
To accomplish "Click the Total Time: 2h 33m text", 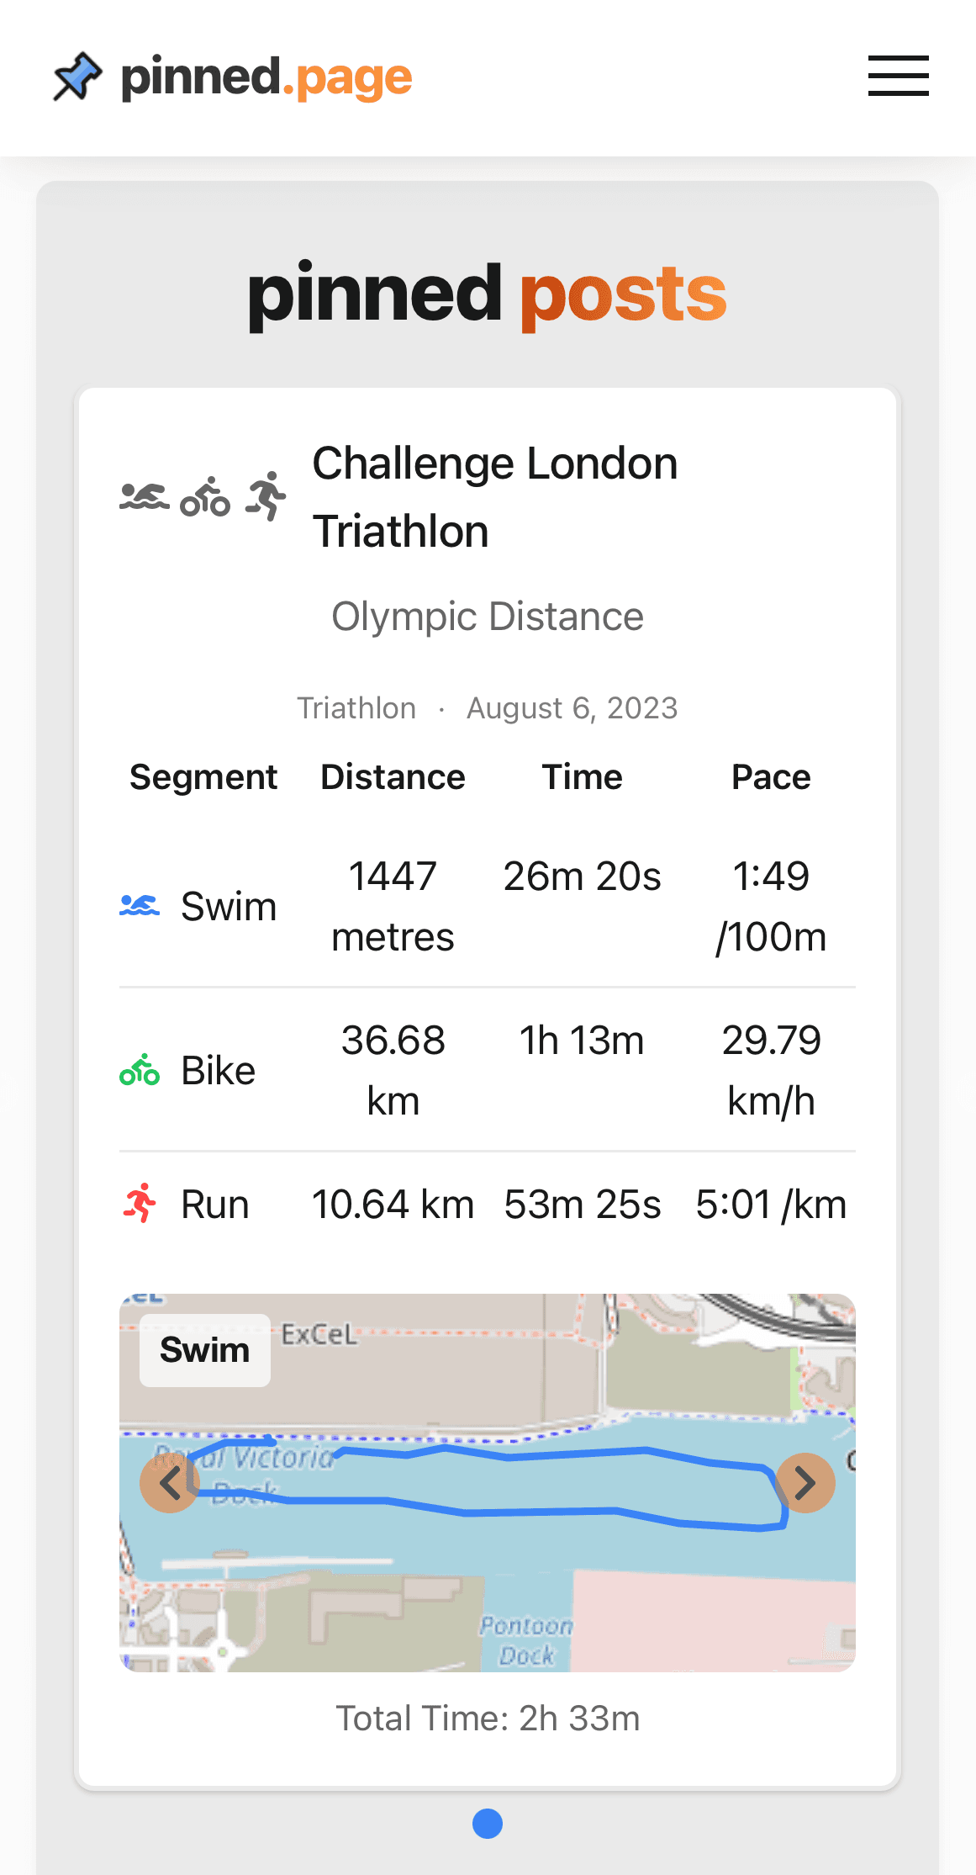I will 488,1719.
